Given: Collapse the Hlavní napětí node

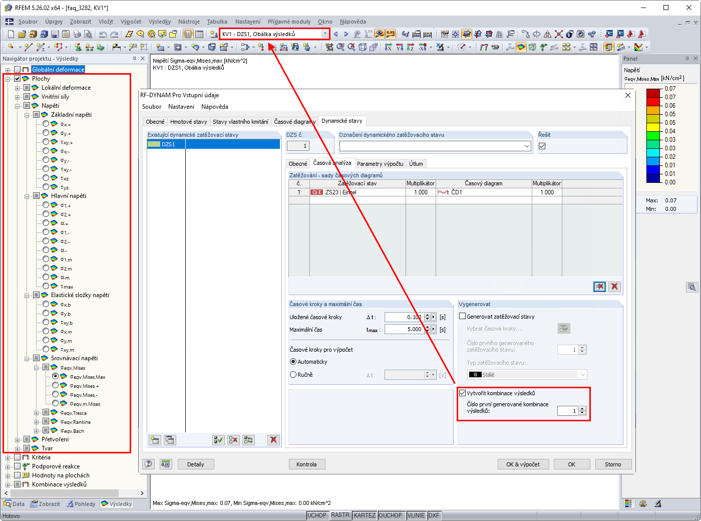Looking at the screenshot, I should click(27, 196).
